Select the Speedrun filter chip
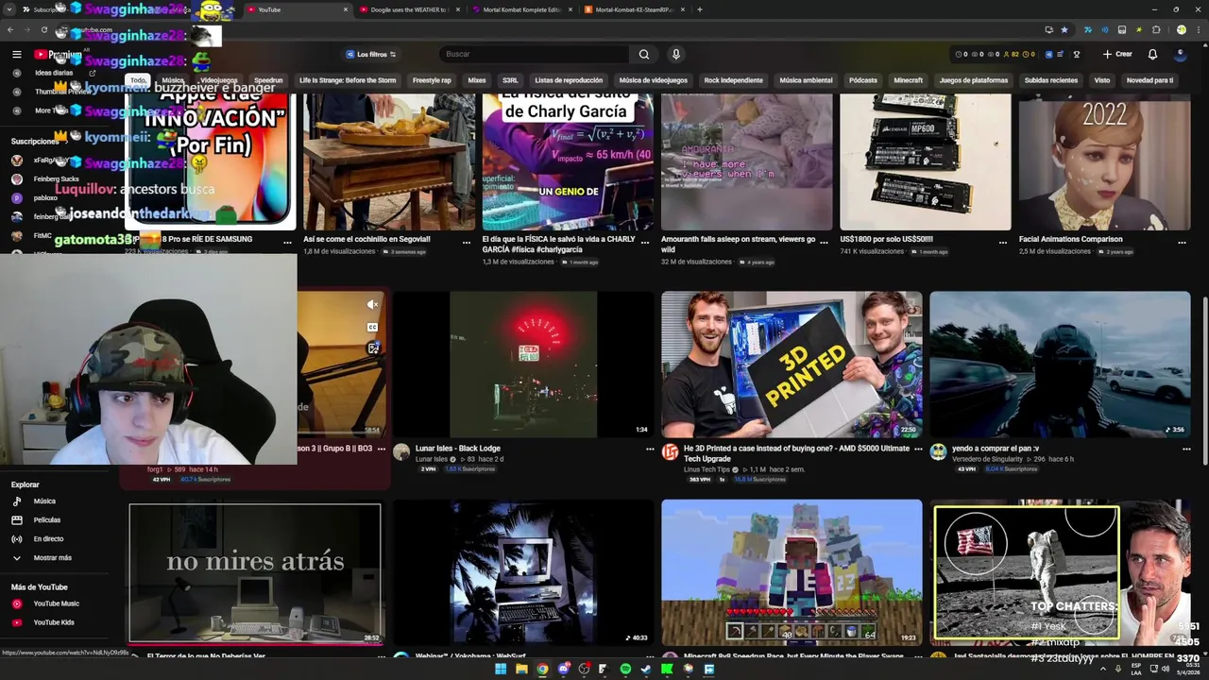The width and height of the screenshot is (1209, 680). click(x=268, y=80)
